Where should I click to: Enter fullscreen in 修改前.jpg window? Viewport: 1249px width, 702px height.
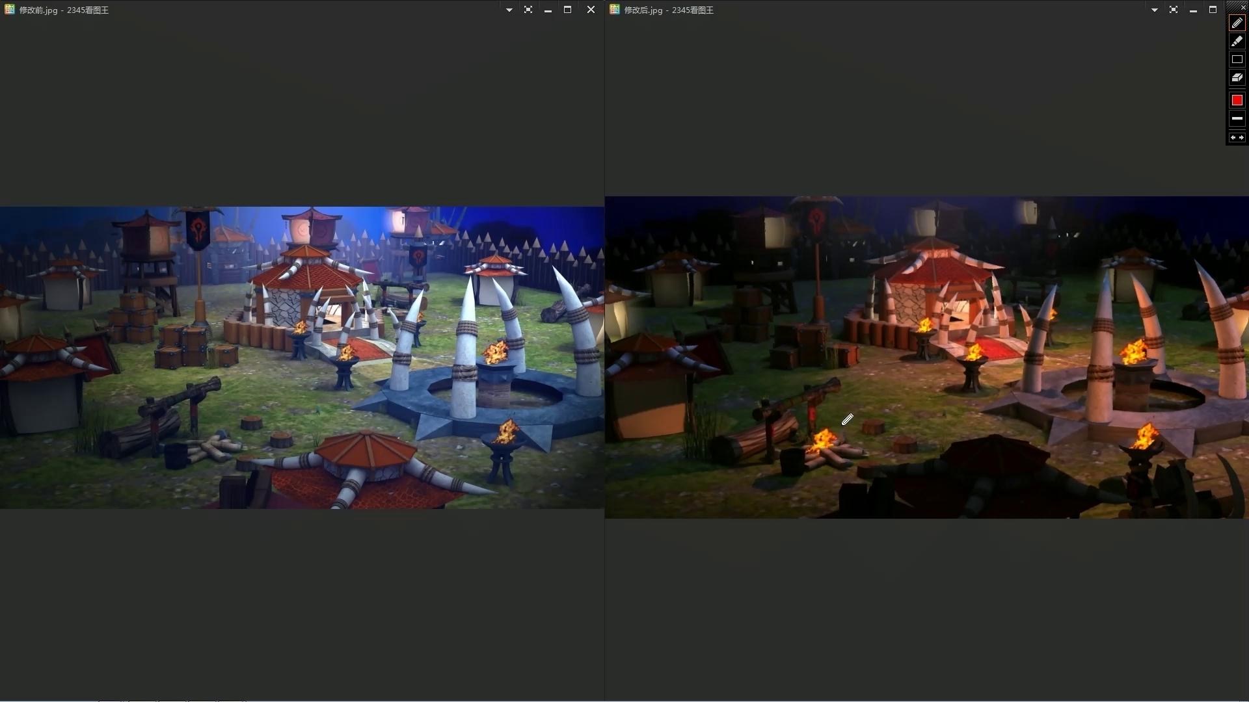[528, 10]
